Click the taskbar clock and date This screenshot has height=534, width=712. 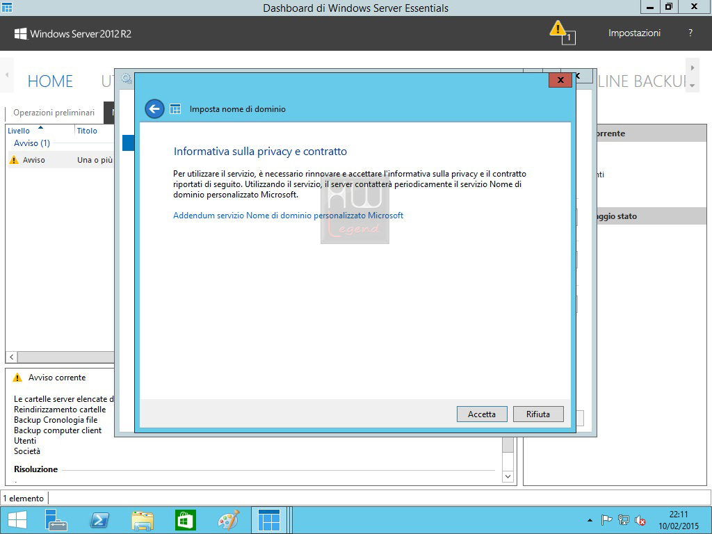tap(679, 520)
